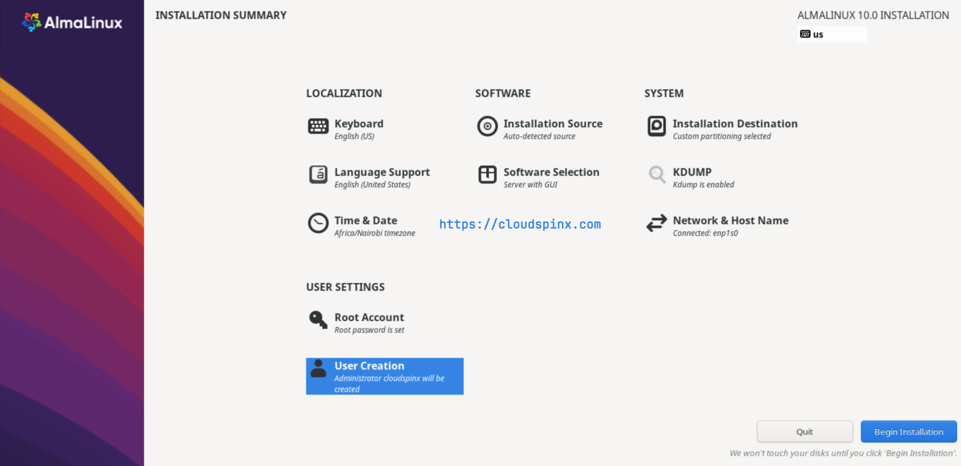Open the Keyboard layout settings icon
Viewport: 961px width, 466px height.
[318, 126]
